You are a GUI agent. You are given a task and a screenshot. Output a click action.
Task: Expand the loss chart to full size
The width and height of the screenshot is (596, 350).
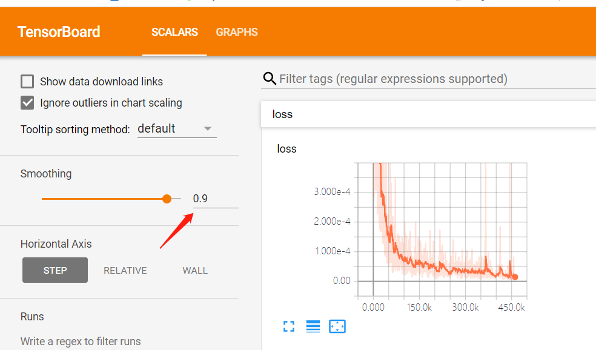click(x=289, y=326)
